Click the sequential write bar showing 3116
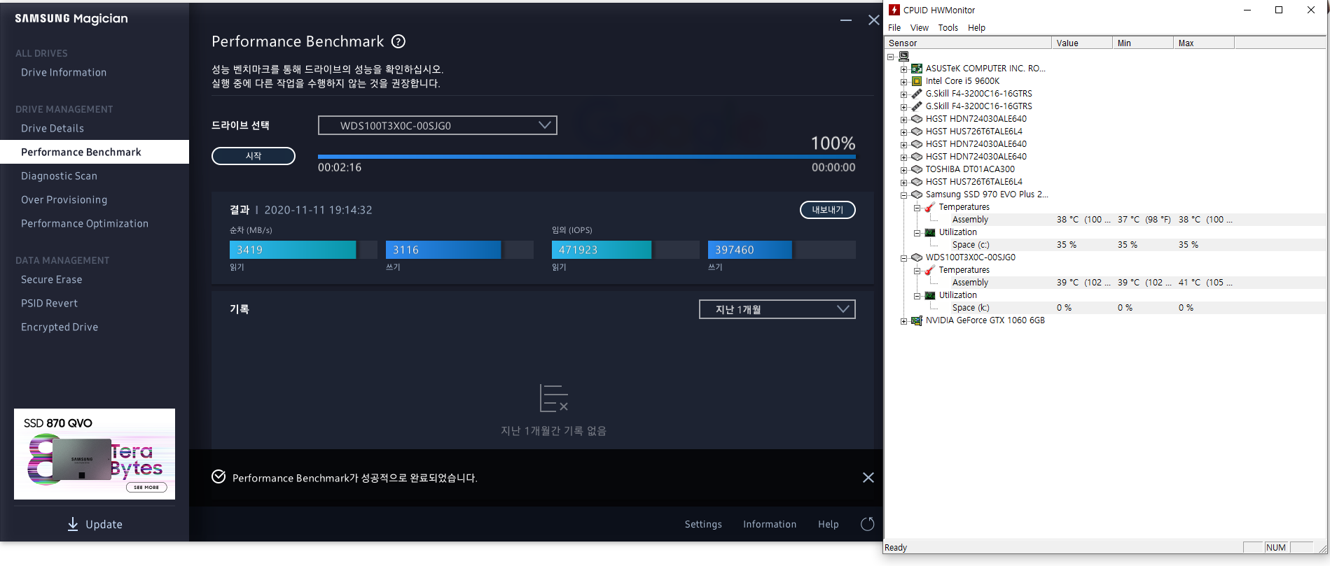The width and height of the screenshot is (1330, 566). click(x=459, y=250)
